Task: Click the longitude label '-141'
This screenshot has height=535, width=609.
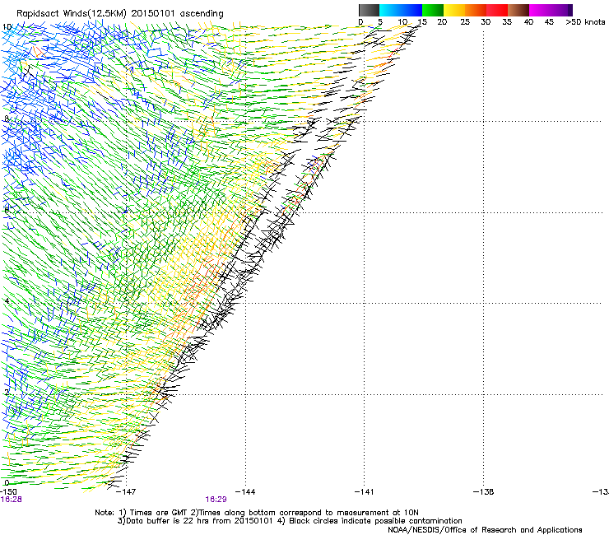Action: [x=364, y=492]
